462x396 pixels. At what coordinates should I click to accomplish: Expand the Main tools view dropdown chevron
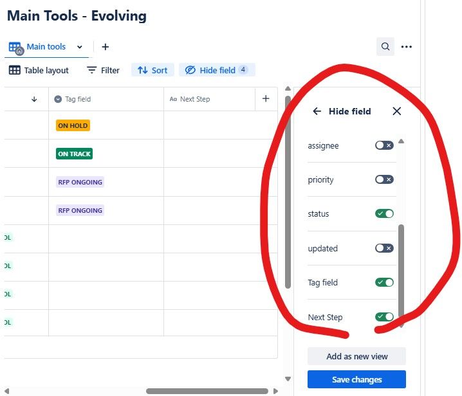(x=80, y=47)
